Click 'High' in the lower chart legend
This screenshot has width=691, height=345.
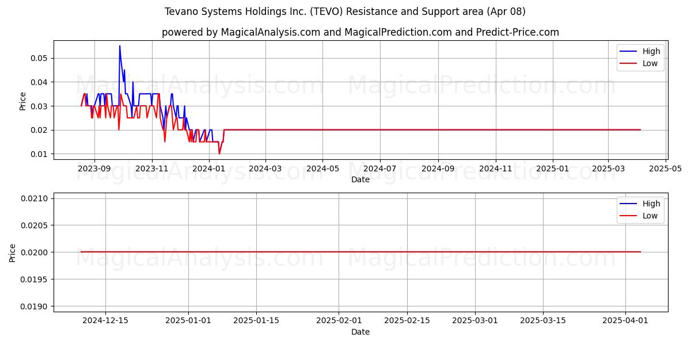(x=651, y=204)
